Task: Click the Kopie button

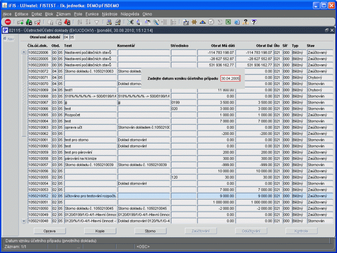Action: tap(100, 231)
